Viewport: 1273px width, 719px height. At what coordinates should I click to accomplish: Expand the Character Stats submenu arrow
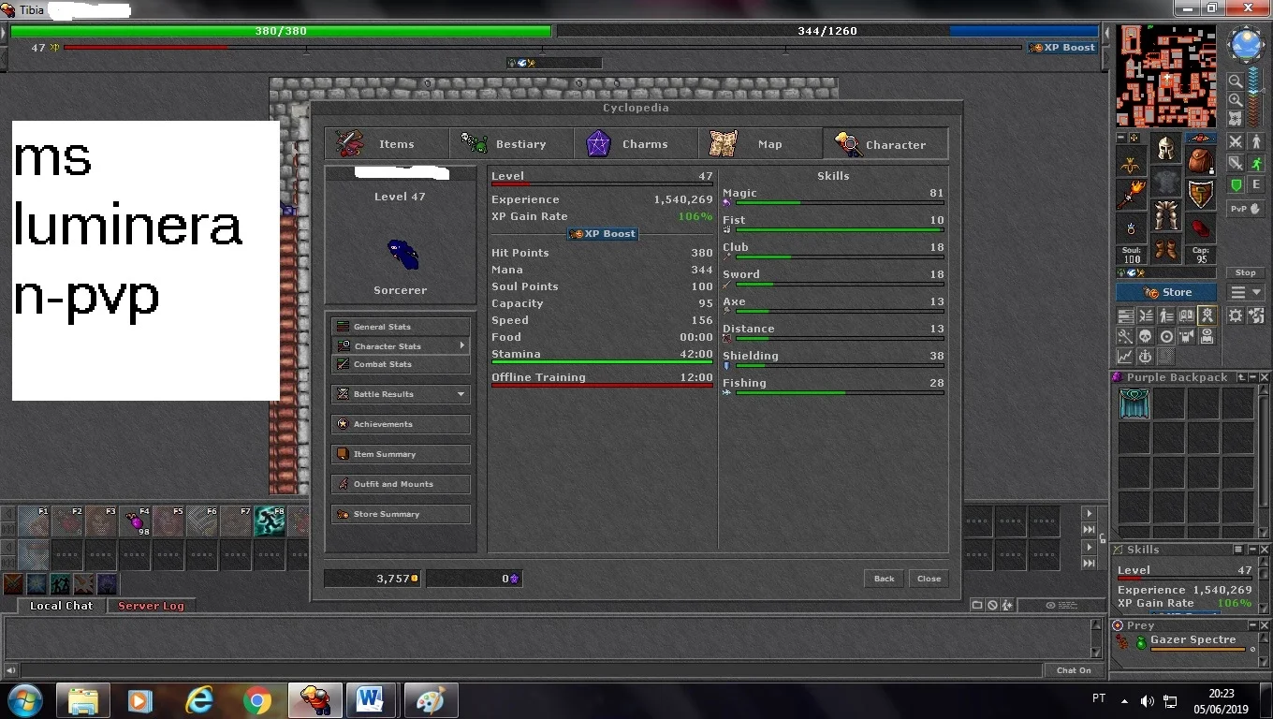461,345
